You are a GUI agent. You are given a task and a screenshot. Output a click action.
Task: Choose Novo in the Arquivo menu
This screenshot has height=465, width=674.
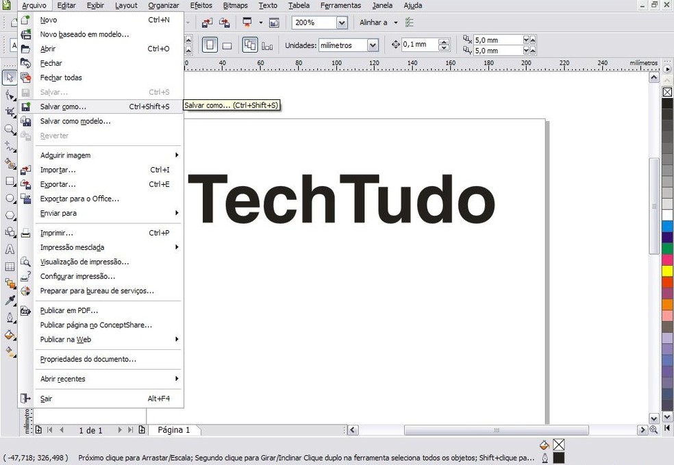(x=100, y=20)
